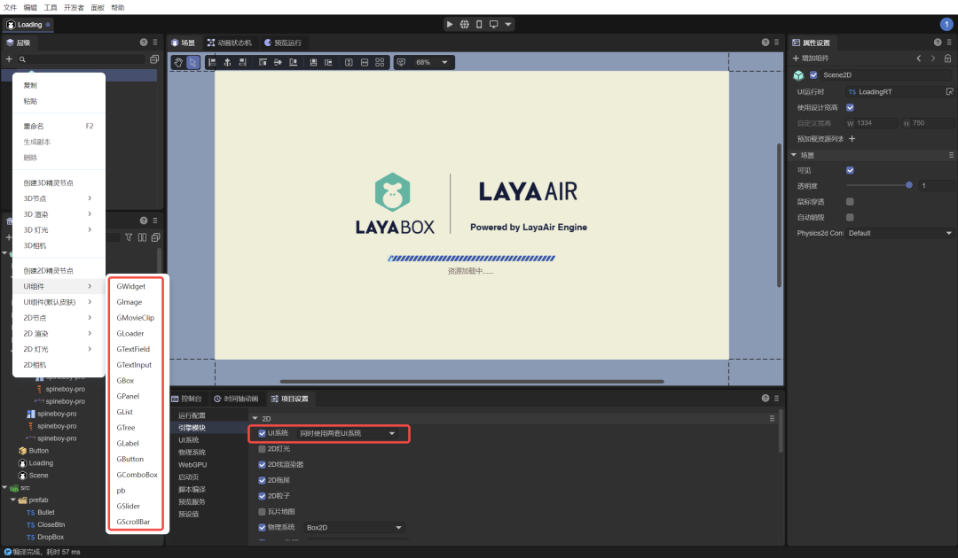
Task: Toggle the inspector lock icon
Action: tap(947, 58)
